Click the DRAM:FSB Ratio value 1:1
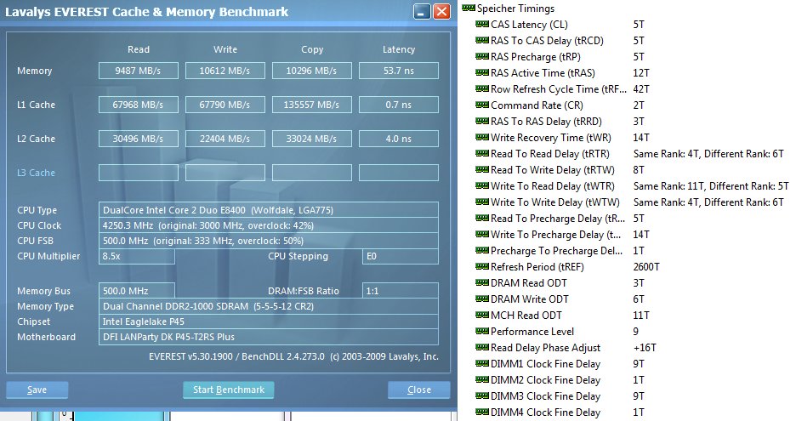Image resolution: width=796 pixels, height=421 pixels. 401,291
